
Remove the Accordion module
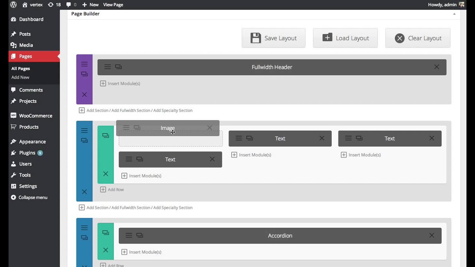click(432, 235)
